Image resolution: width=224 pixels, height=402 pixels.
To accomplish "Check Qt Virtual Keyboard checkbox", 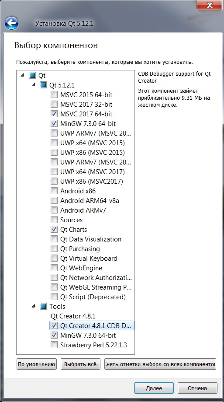I will pos(54,259).
